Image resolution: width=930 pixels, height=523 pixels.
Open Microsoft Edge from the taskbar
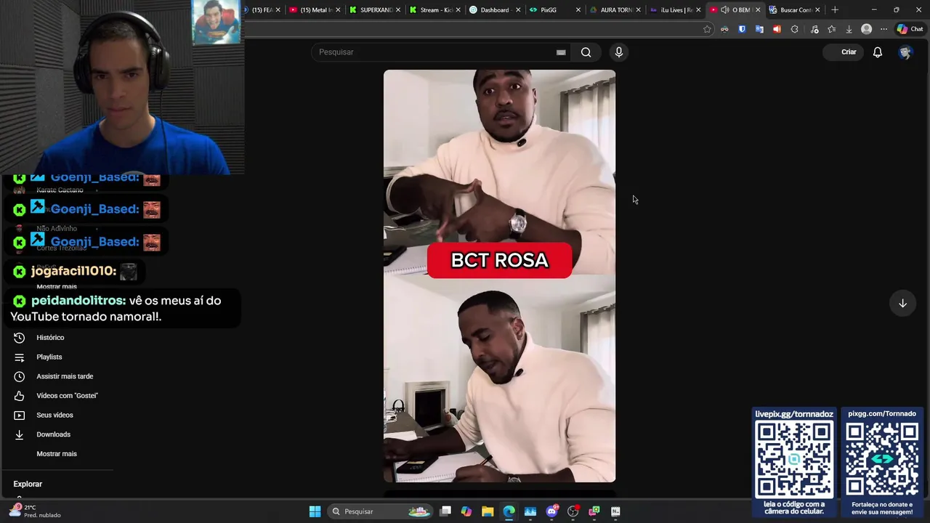[x=509, y=511]
